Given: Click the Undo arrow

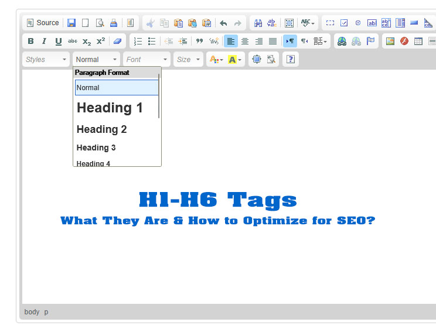Looking at the screenshot, I should tap(223, 23).
